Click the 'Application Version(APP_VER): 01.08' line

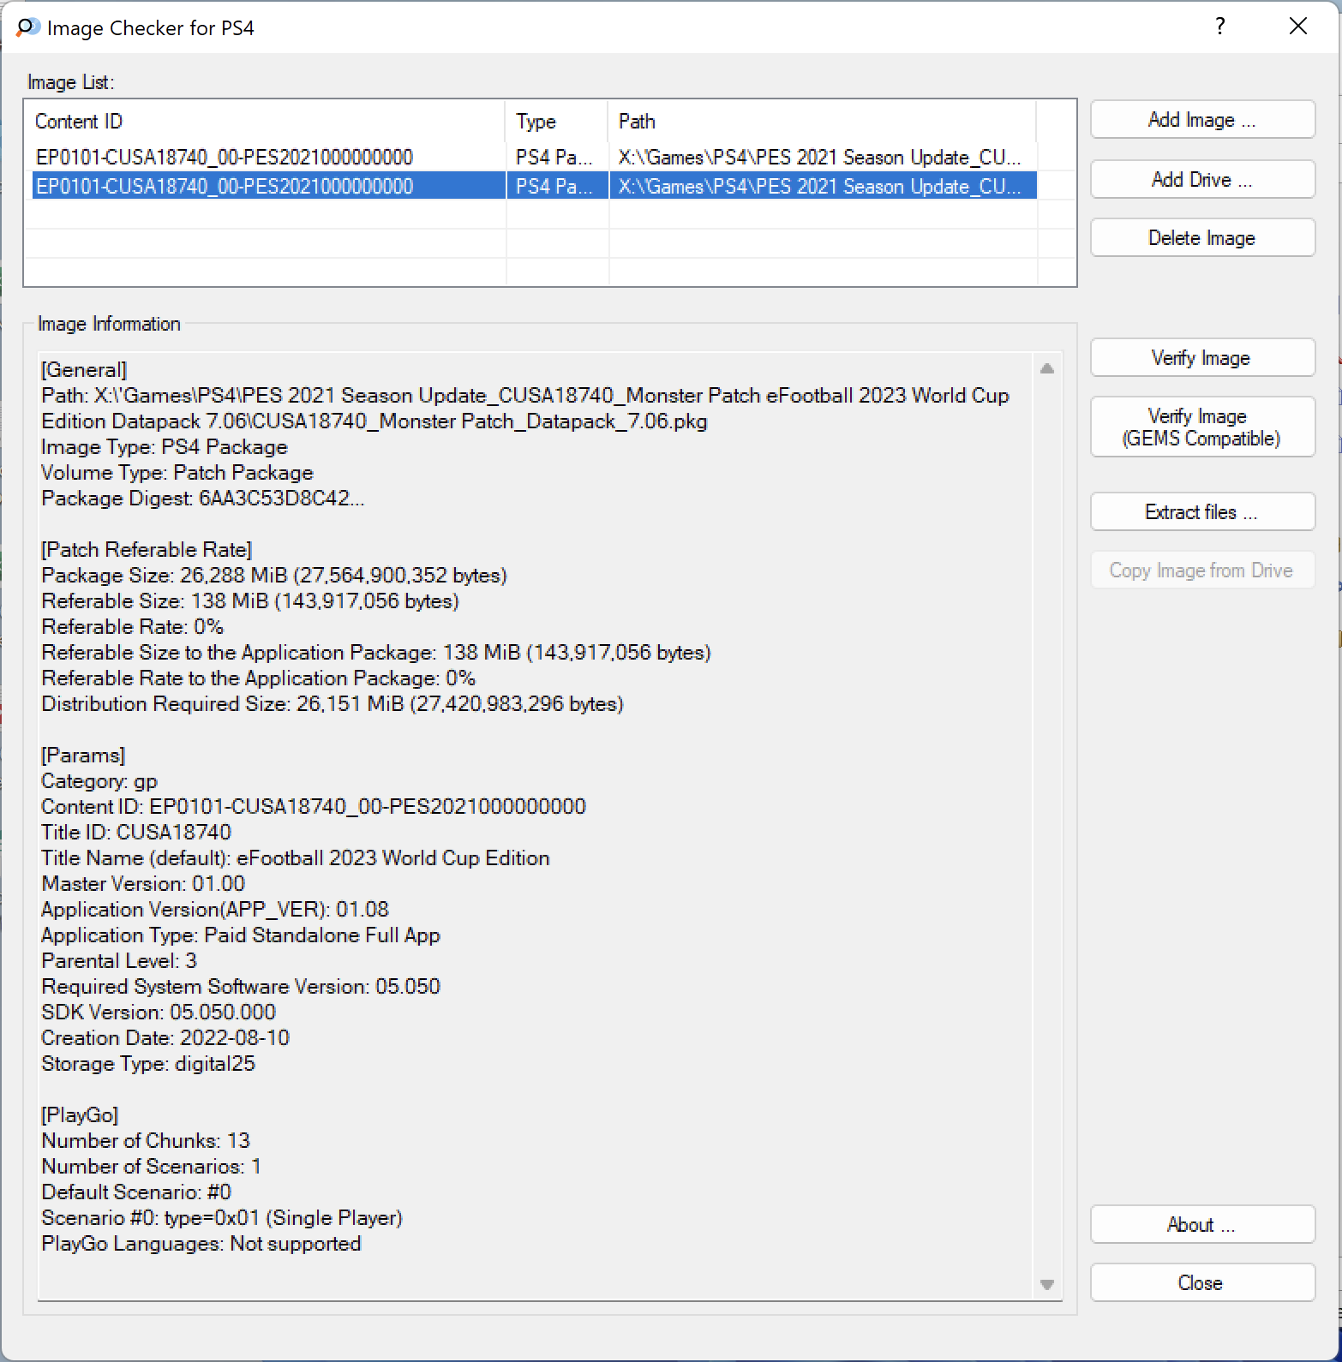click(x=214, y=910)
